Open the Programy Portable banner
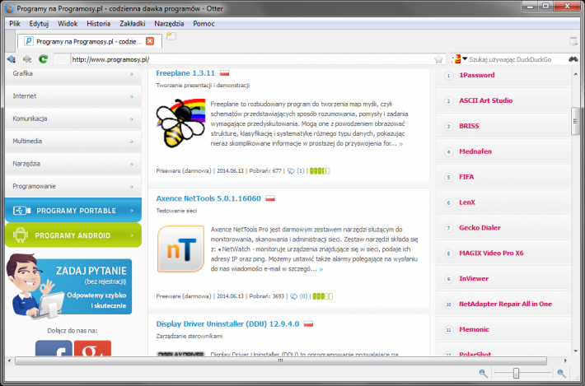585x386 pixels. pyautogui.click(x=73, y=210)
